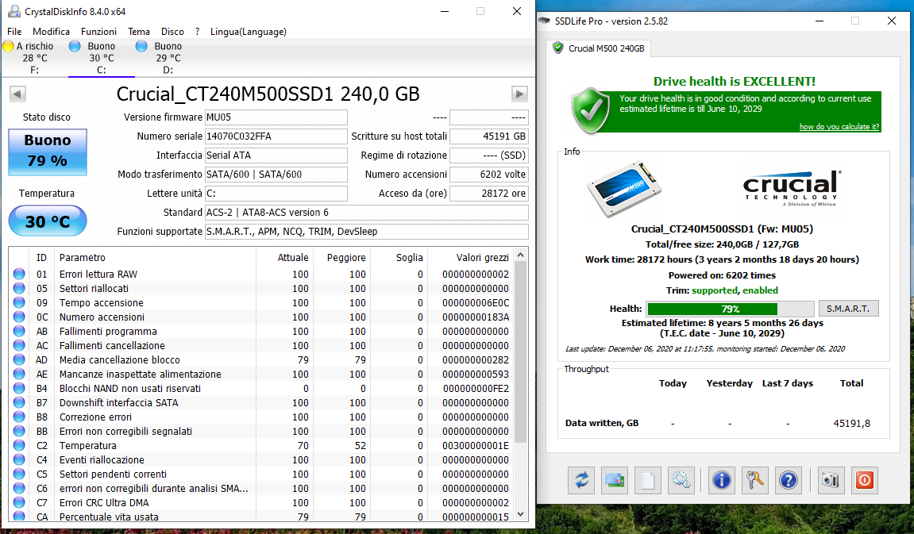Viewport: 914px width, 534px height.
Task: Take a screenshot with the camera icon
Action: 831,480
